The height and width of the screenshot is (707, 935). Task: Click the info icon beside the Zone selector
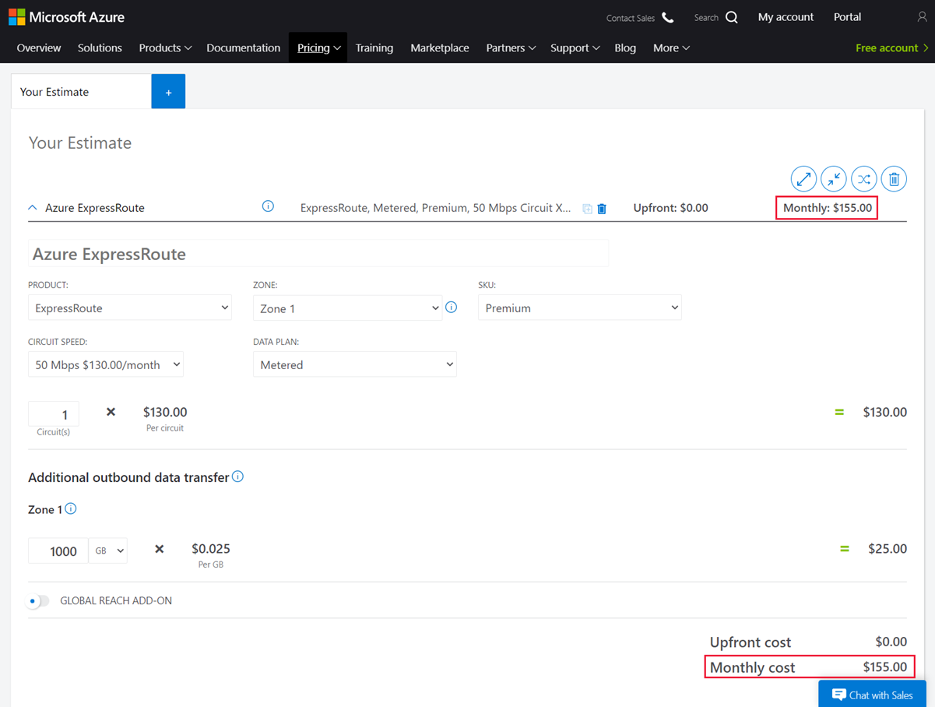click(452, 308)
